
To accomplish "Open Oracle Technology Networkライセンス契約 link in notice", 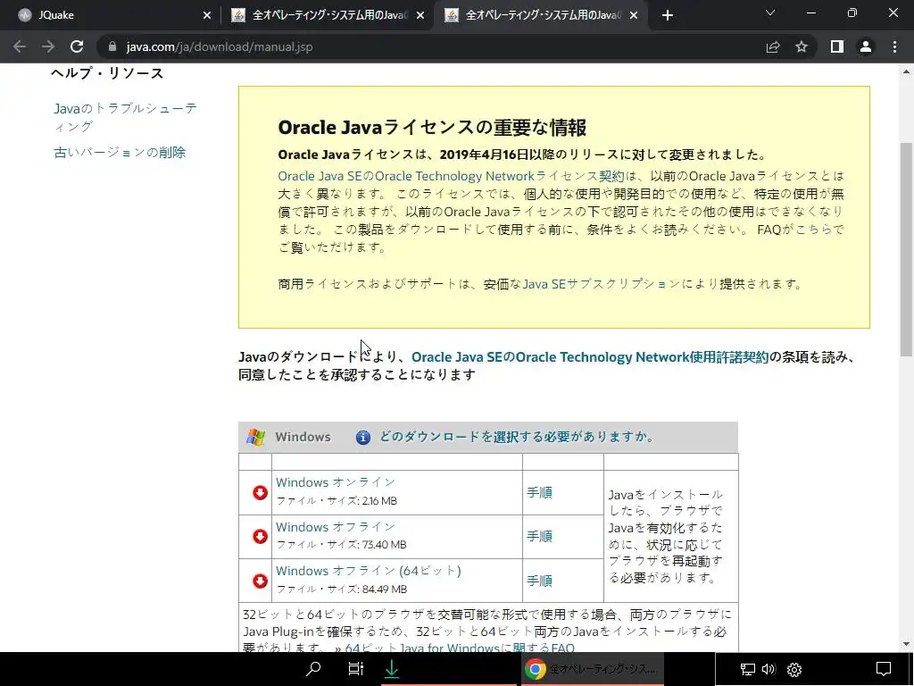I will point(451,176).
